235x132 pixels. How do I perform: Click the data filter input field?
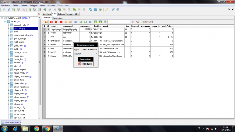pyautogui.click(x=119, y=22)
